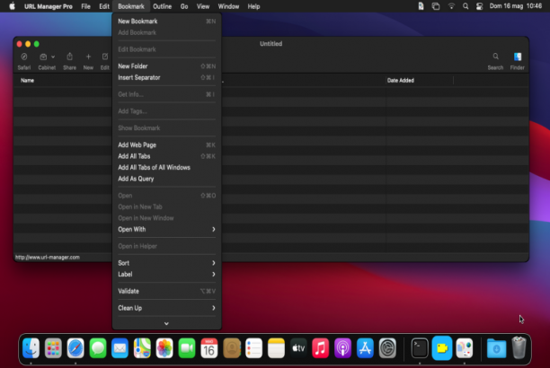The width and height of the screenshot is (550, 368).
Task: Open the Cabinet toolbar icon
Action: click(x=43, y=57)
